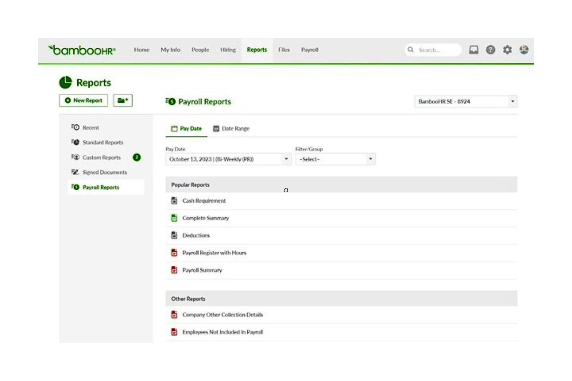Click the Company Other Collection Details PDF icon
Viewport: 572px width, 381px height.
[174, 315]
